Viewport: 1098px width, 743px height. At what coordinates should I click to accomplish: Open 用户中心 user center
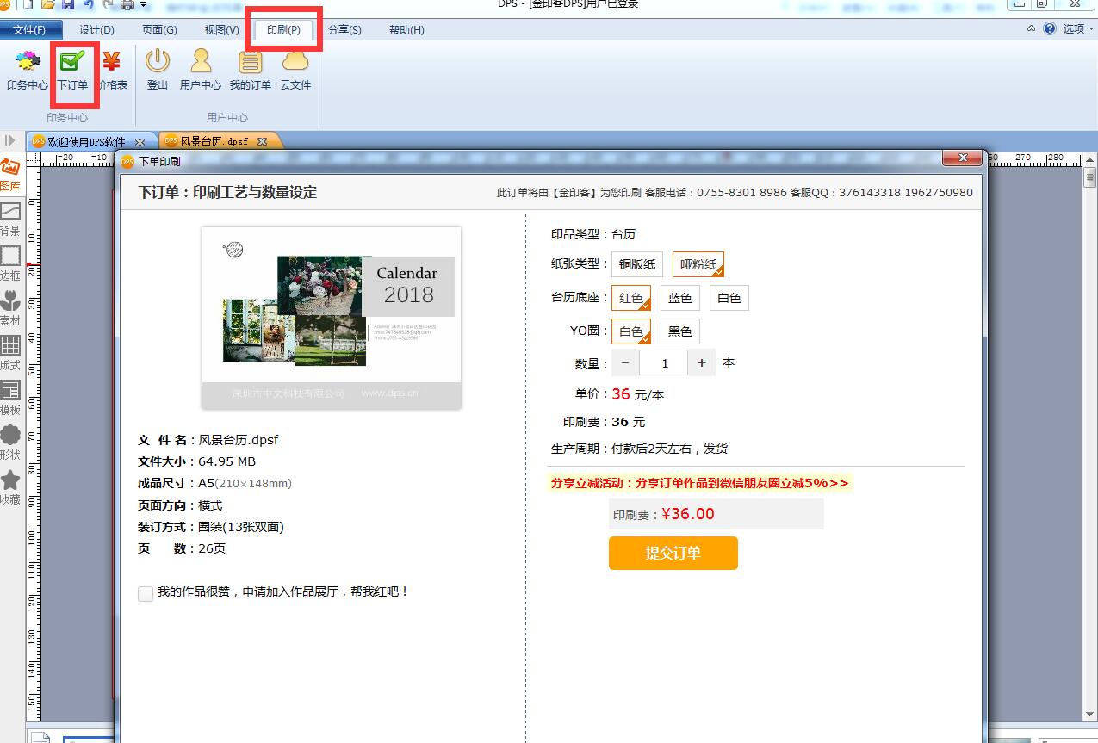pos(201,71)
